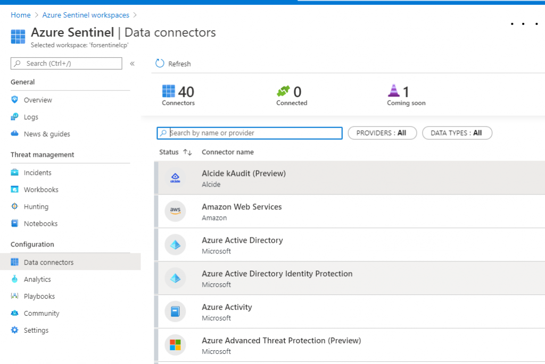The width and height of the screenshot is (545, 364).
Task: Click the 1 Coming soon count
Action: (406, 92)
